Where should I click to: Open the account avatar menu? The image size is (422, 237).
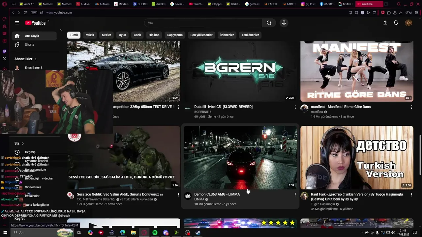[408, 23]
